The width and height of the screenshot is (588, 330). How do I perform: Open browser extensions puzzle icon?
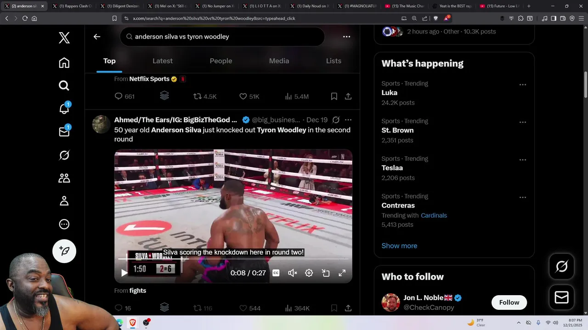520,18
